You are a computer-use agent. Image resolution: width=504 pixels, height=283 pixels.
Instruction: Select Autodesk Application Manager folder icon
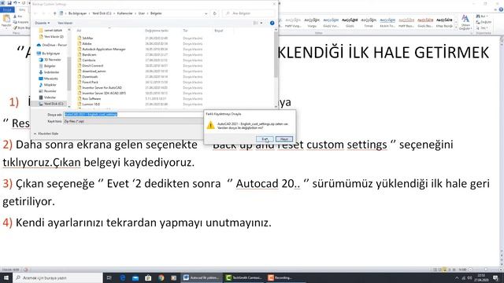tap(80, 49)
